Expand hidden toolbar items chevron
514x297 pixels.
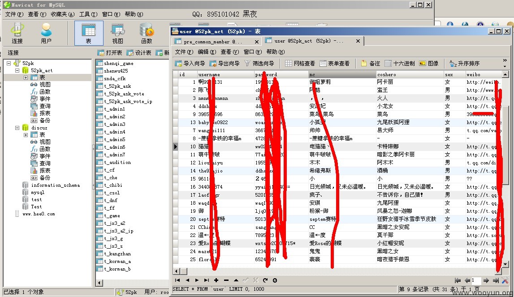click(505, 60)
